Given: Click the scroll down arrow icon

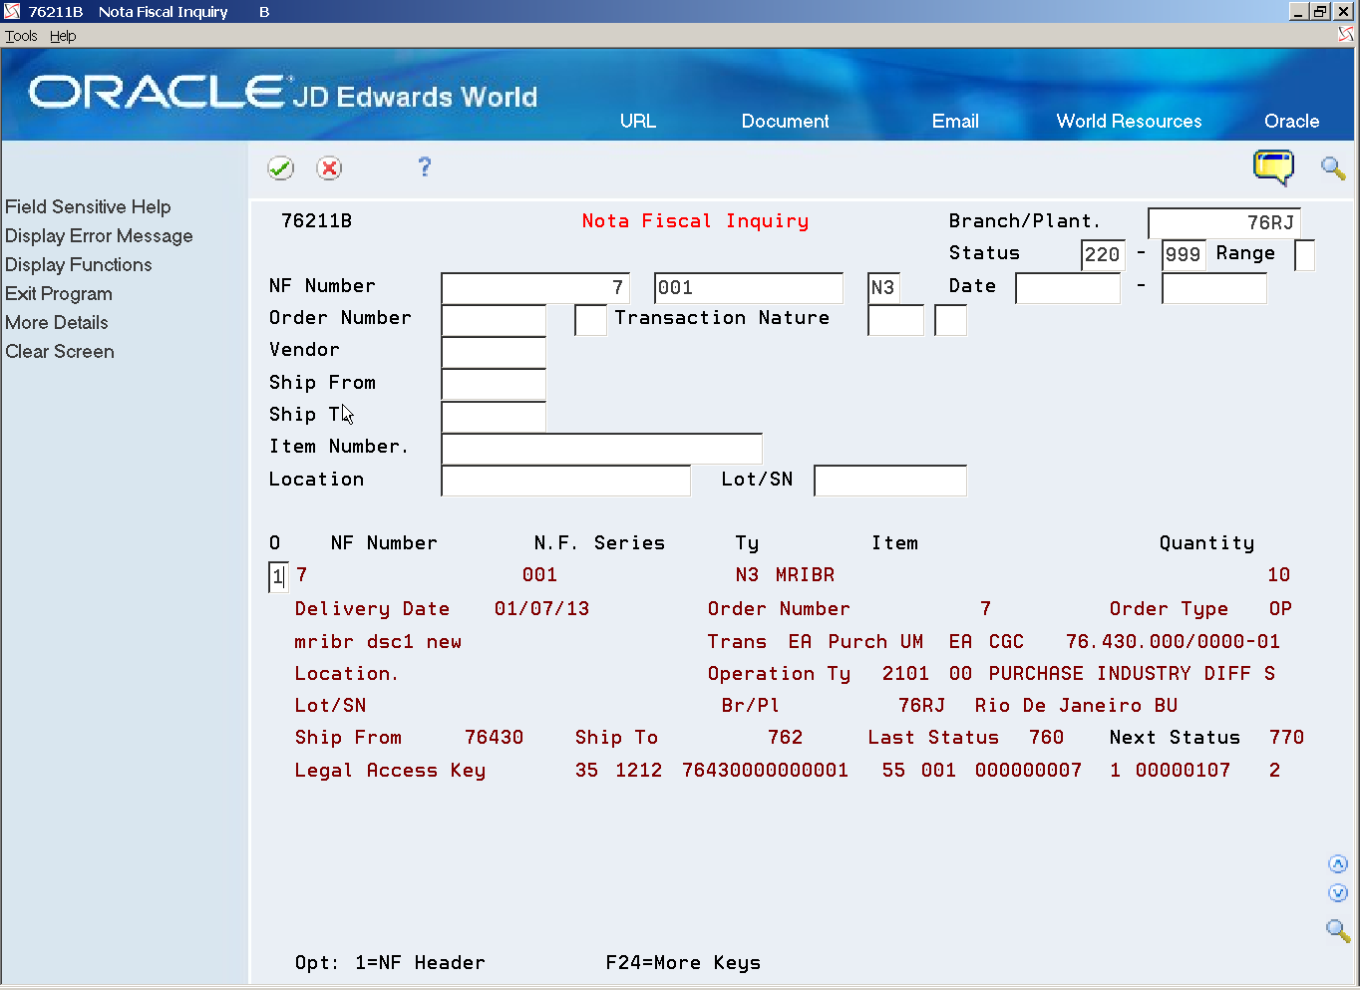Looking at the screenshot, I should tap(1338, 893).
